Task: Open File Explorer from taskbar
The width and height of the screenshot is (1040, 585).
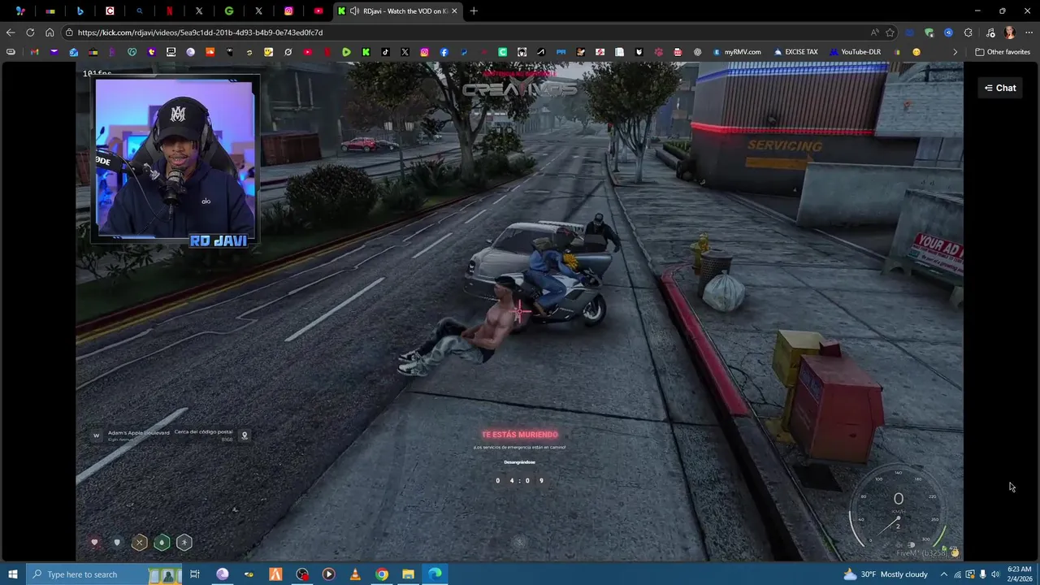Action: (x=408, y=574)
